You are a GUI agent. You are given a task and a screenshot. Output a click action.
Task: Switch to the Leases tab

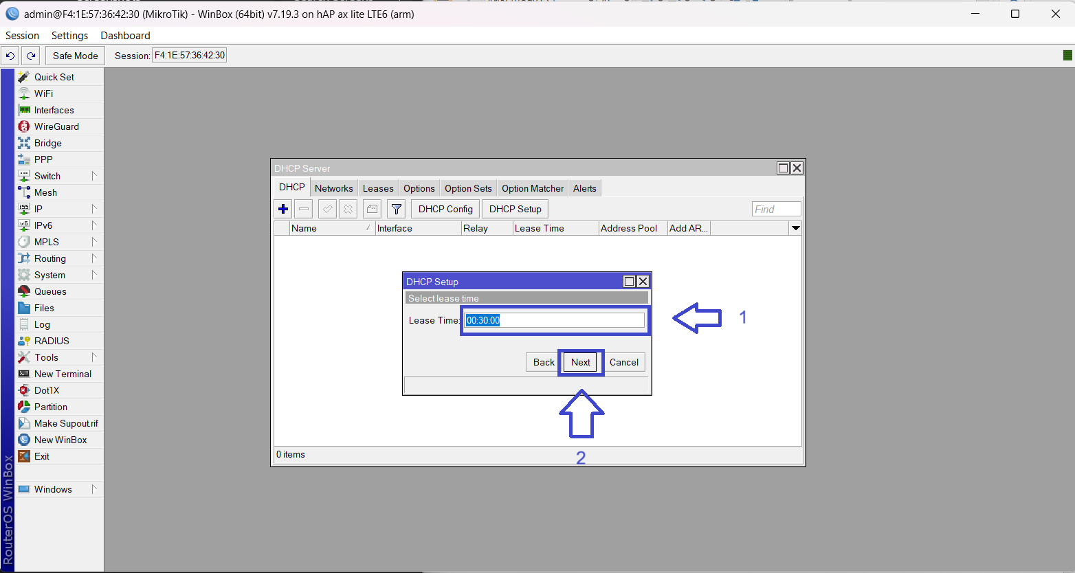(x=378, y=188)
